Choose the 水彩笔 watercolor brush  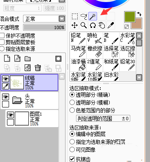click(127, 39)
